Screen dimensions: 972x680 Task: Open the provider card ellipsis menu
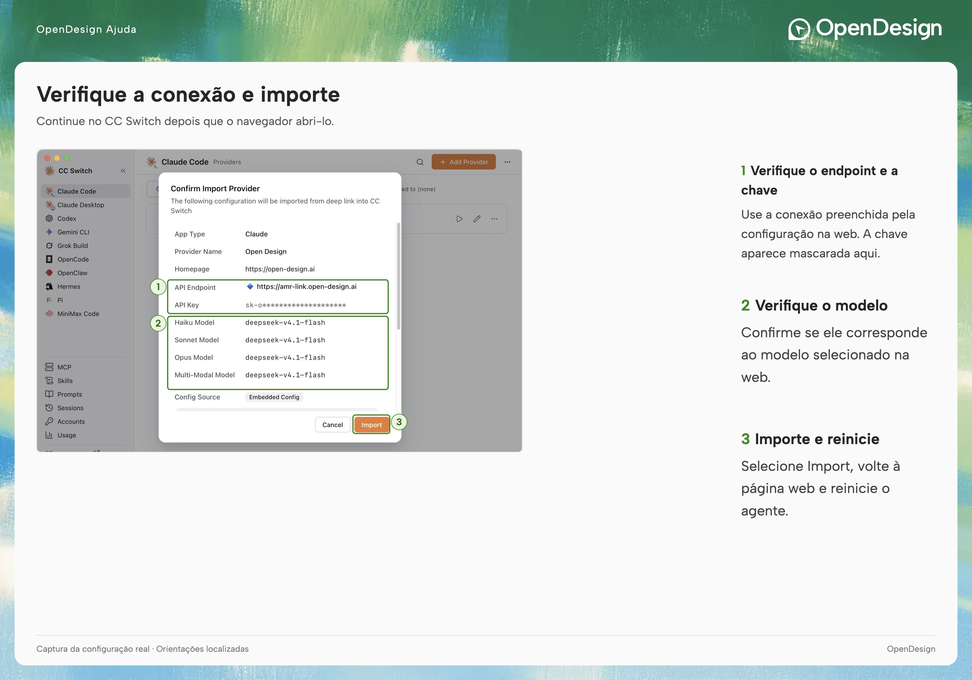494,219
